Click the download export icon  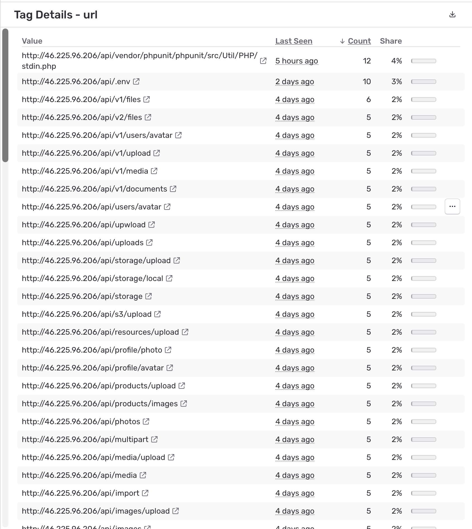click(452, 15)
